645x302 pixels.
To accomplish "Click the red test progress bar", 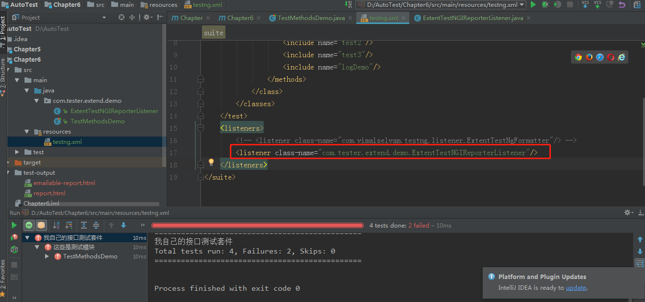I will [x=257, y=226].
